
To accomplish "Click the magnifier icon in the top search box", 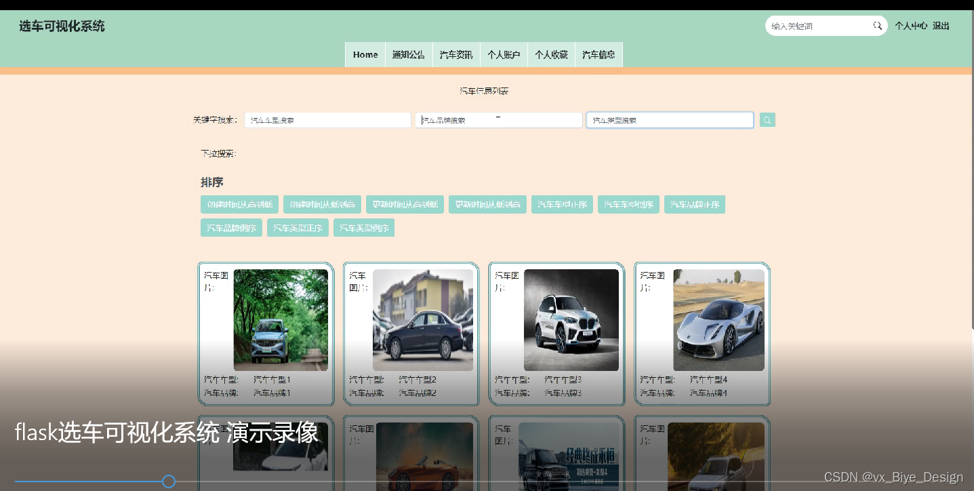I will pos(877,26).
